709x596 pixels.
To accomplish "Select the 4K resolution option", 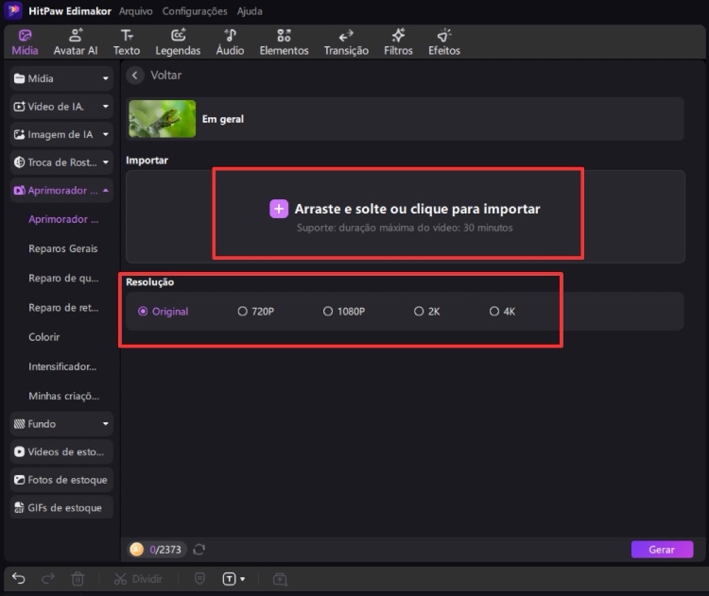I will point(494,311).
